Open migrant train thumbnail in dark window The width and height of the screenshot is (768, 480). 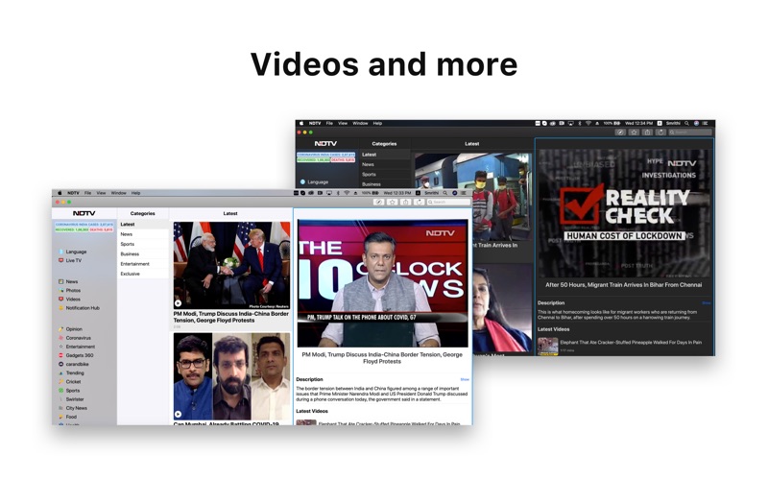(473, 199)
